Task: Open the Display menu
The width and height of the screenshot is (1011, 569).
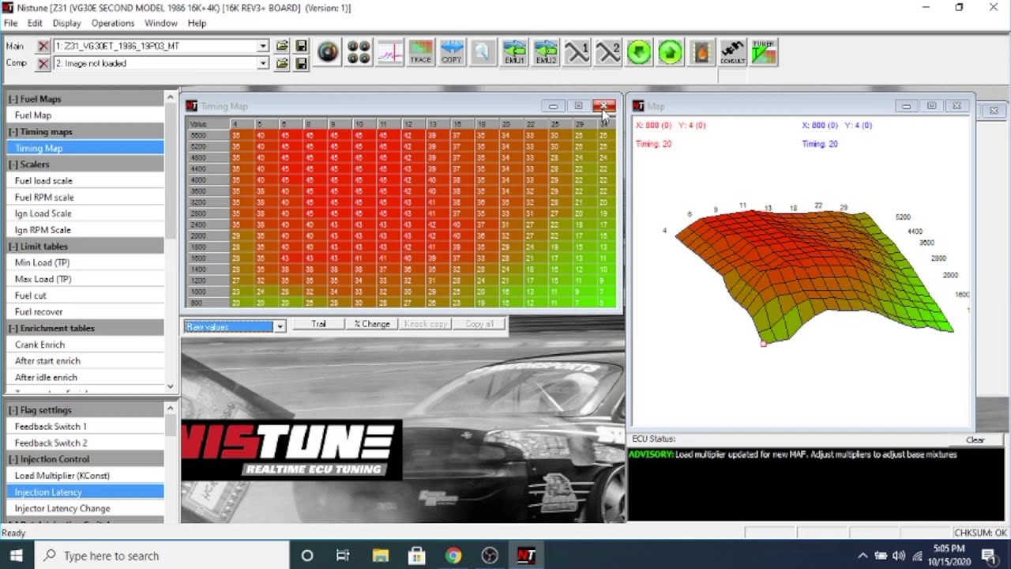Action: coord(66,23)
